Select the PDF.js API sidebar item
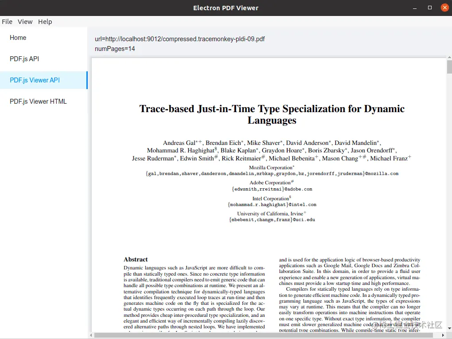This screenshot has height=339, width=452. click(x=43, y=59)
